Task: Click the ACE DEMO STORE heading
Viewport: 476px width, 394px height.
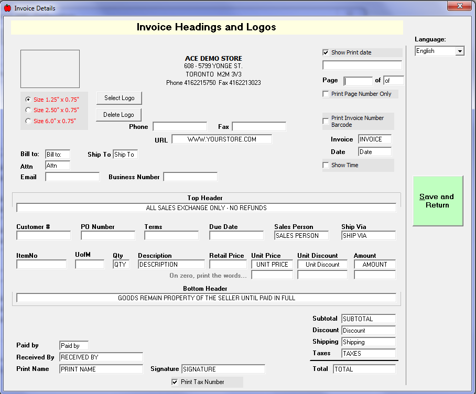Action: 214,59
